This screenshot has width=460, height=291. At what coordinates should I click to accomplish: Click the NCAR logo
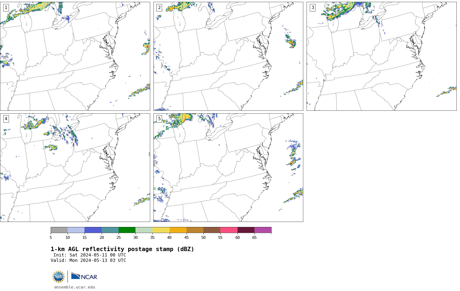point(84,276)
